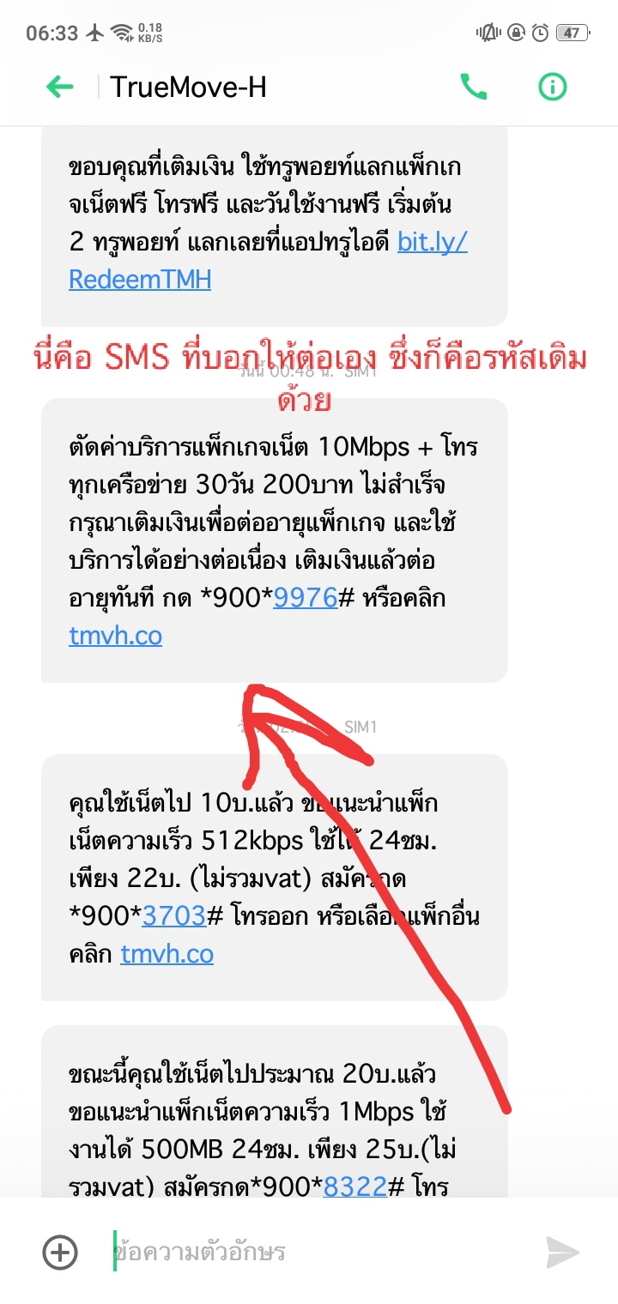
Task: Tap the Wi-Fi status icon
Action: coord(122,33)
